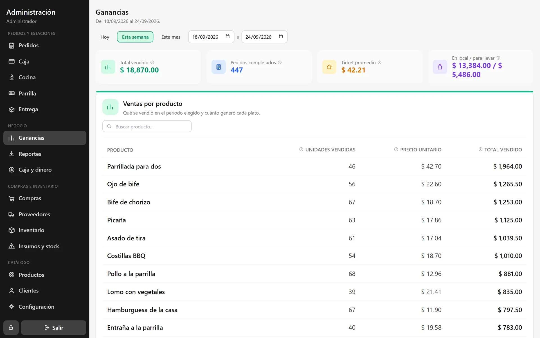The image size is (540, 338).
Task: Click the info icon by Total vendido column
Action: [x=480, y=149]
